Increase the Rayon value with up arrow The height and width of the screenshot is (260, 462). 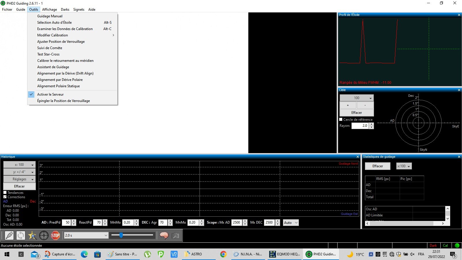(371, 124)
